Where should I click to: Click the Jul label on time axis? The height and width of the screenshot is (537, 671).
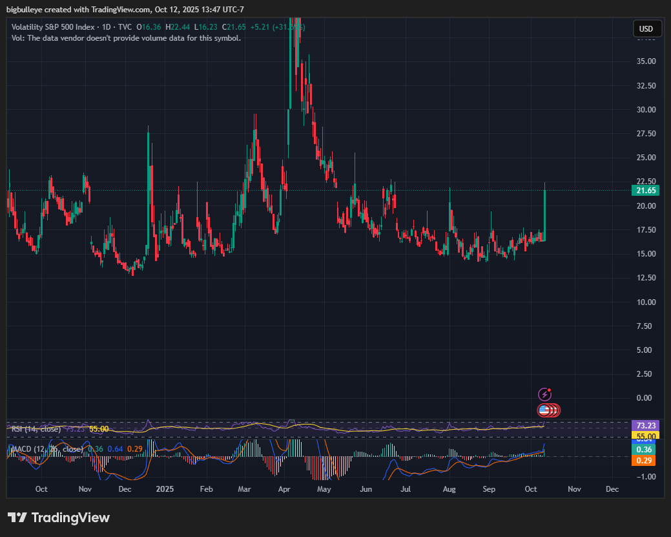406,489
